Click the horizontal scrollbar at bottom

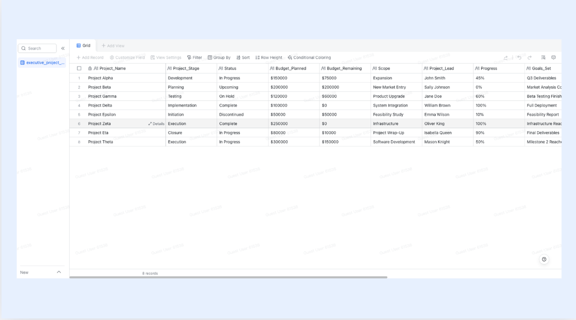228,278
